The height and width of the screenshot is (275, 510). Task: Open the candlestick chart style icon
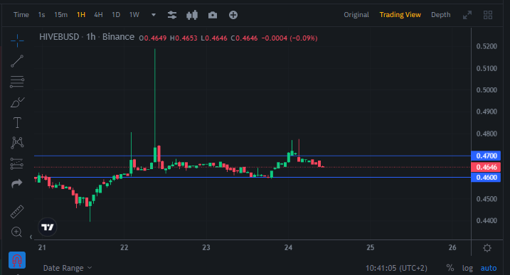point(192,15)
